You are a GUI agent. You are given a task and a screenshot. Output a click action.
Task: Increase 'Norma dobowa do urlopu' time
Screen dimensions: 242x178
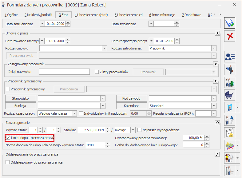[108, 144]
